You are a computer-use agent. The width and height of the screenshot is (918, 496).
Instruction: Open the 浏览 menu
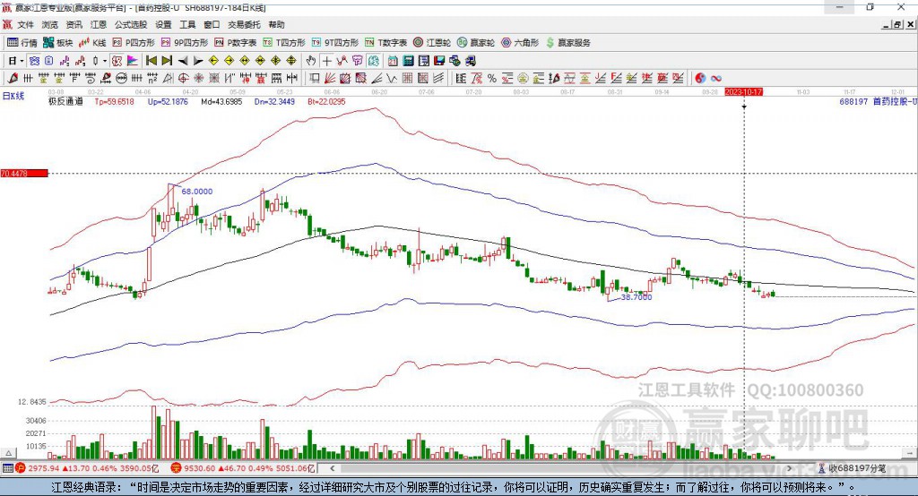(x=50, y=24)
